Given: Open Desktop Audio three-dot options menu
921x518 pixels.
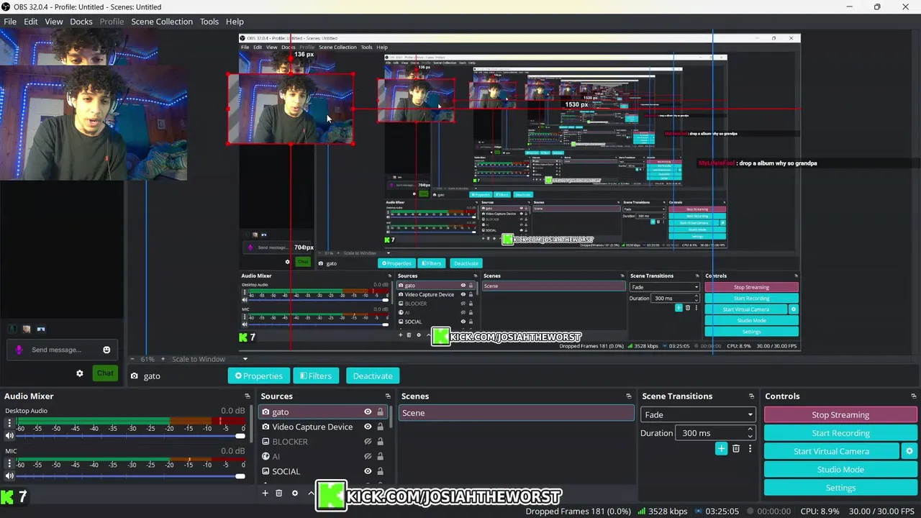Looking at the screenshot, I should coord(9,424).
